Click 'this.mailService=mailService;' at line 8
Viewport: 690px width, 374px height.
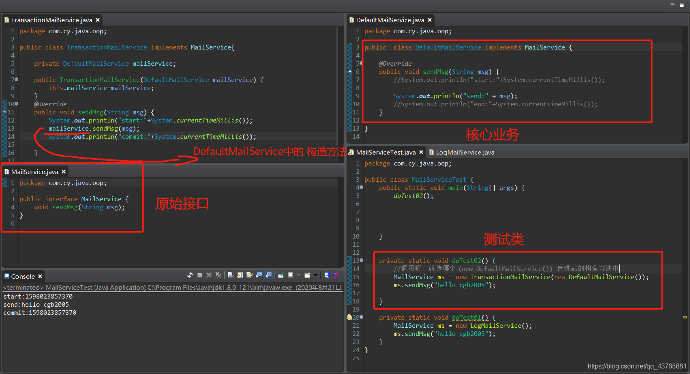pos(101,88)
